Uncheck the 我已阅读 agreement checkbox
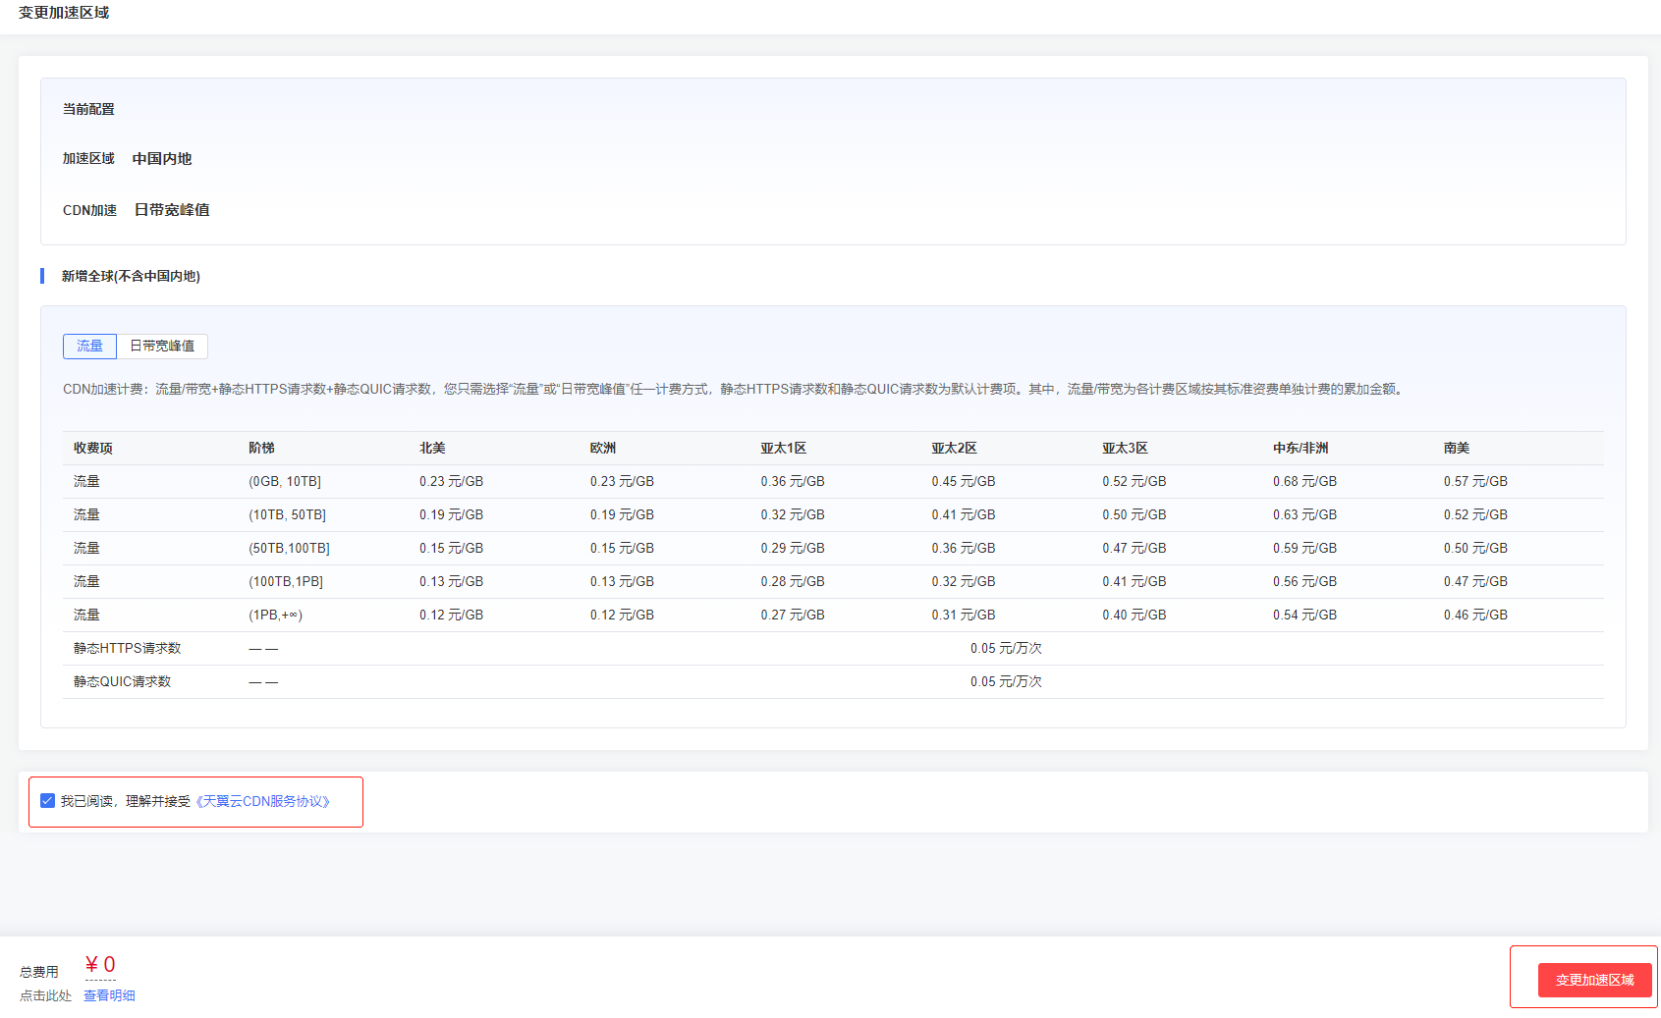The width and height of the screenshot is (1661, 1018). pyautogui.click(x=47, y=801)
